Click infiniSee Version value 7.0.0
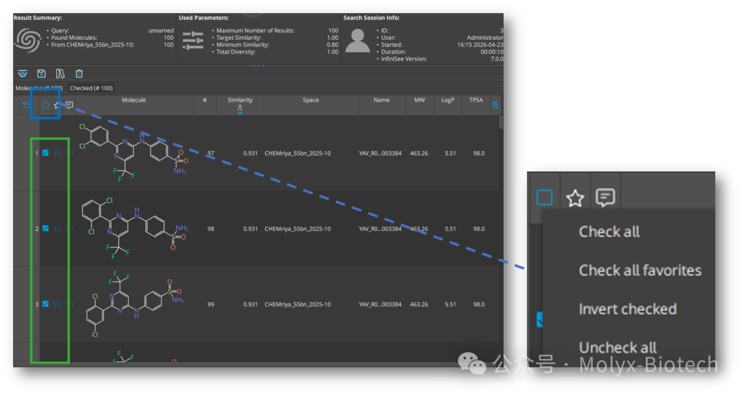 click(497, 59)
